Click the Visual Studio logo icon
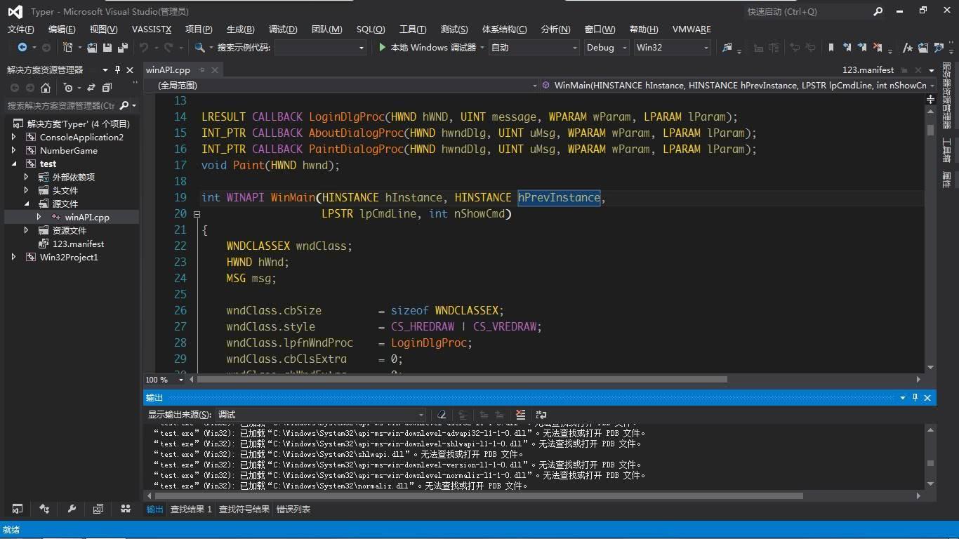The height and width of the screenshot is (539, 959). 14,11
